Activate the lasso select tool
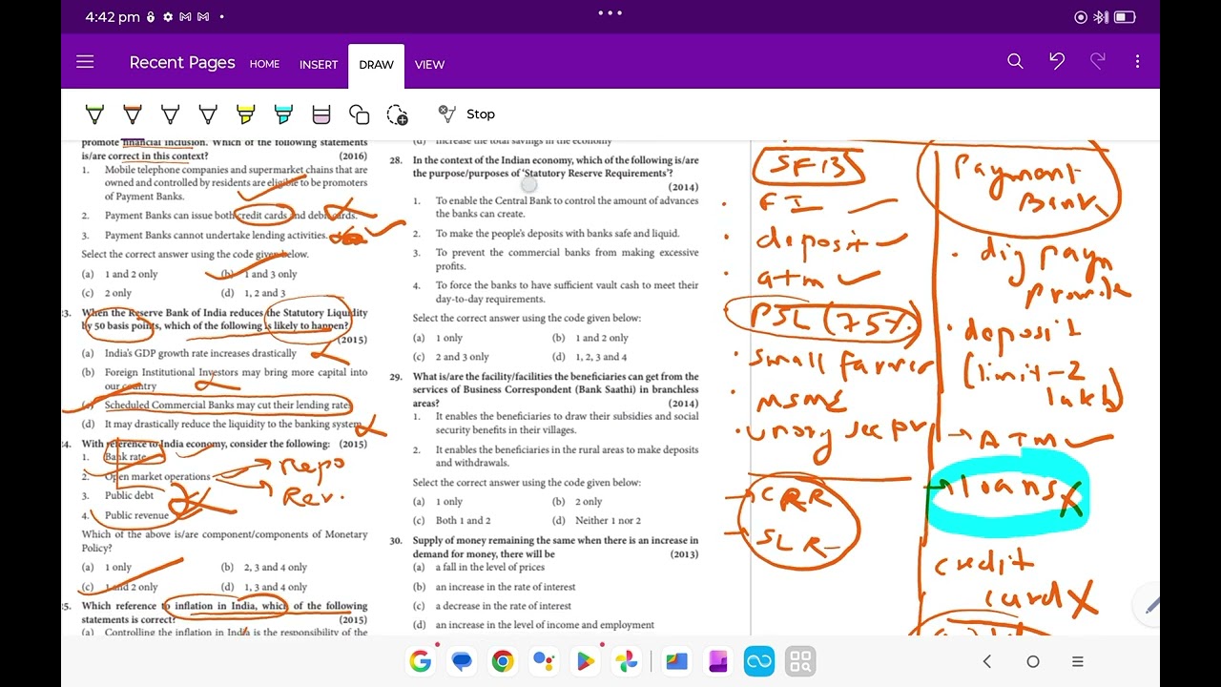This screenshot has height=687, width=1221. pos(398,114)
